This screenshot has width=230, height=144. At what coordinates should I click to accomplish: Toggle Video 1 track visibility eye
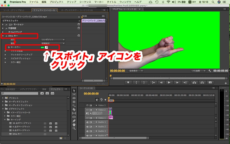point(87,118)
